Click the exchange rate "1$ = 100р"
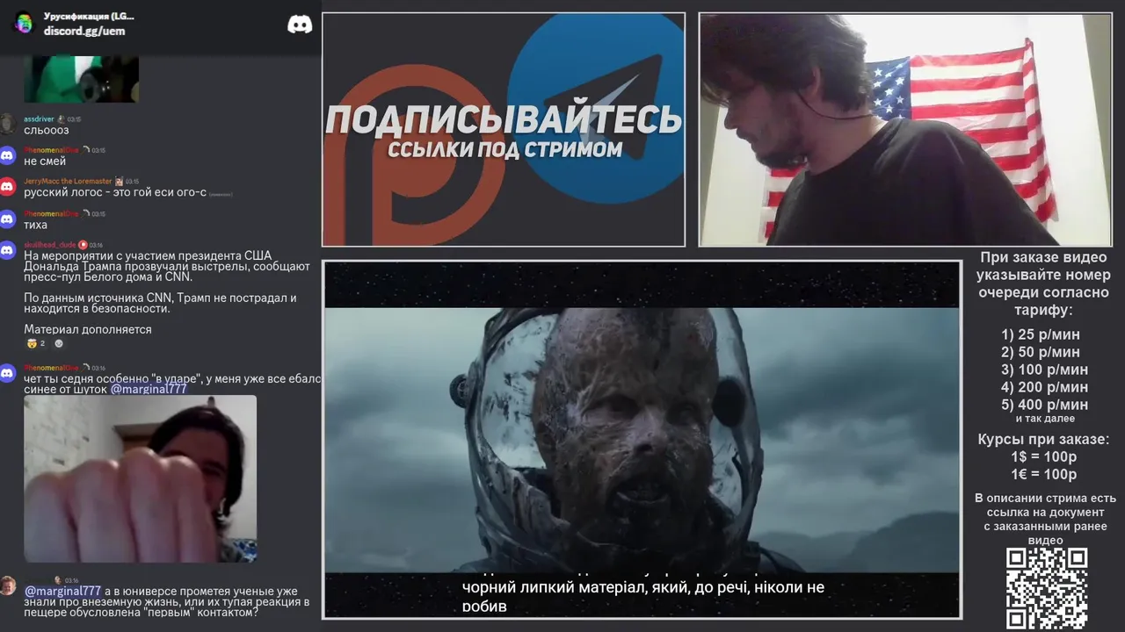The width and height of the screenshot is (1125, 632). [x=1044, y=457]
